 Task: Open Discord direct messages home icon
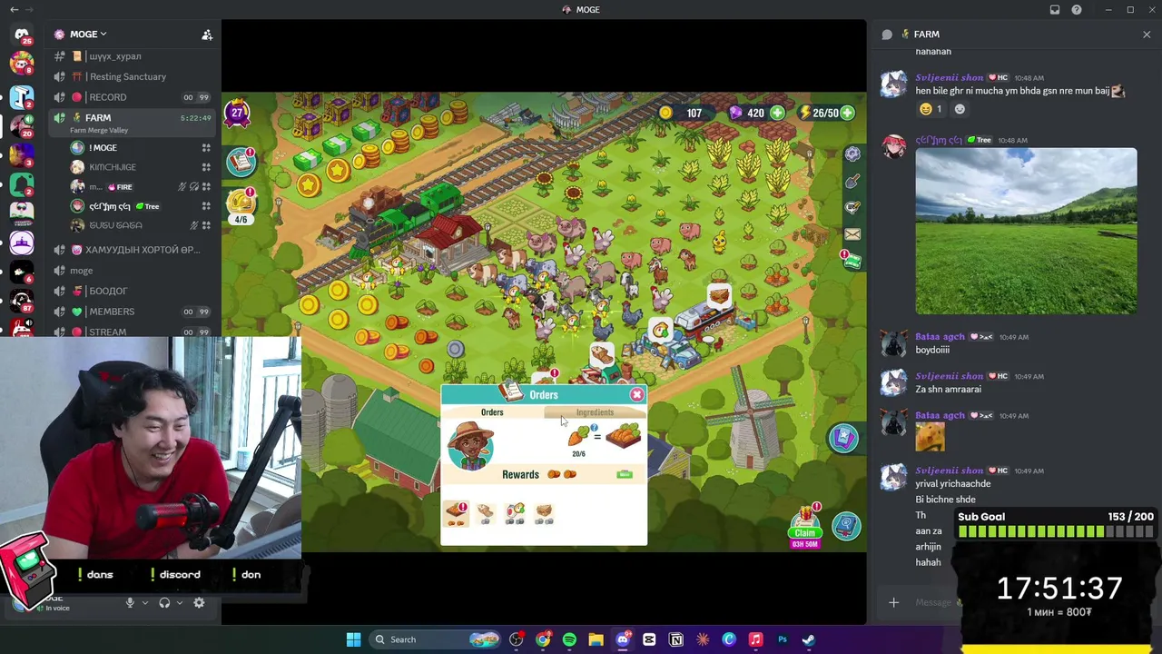pos(22,35)
